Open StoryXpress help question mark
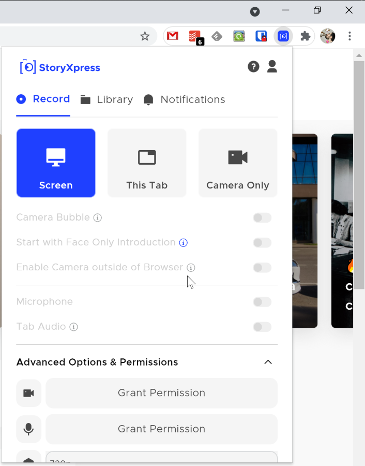Image resolution: width=365 pixels, height=466 pixels. coord(253,67)
